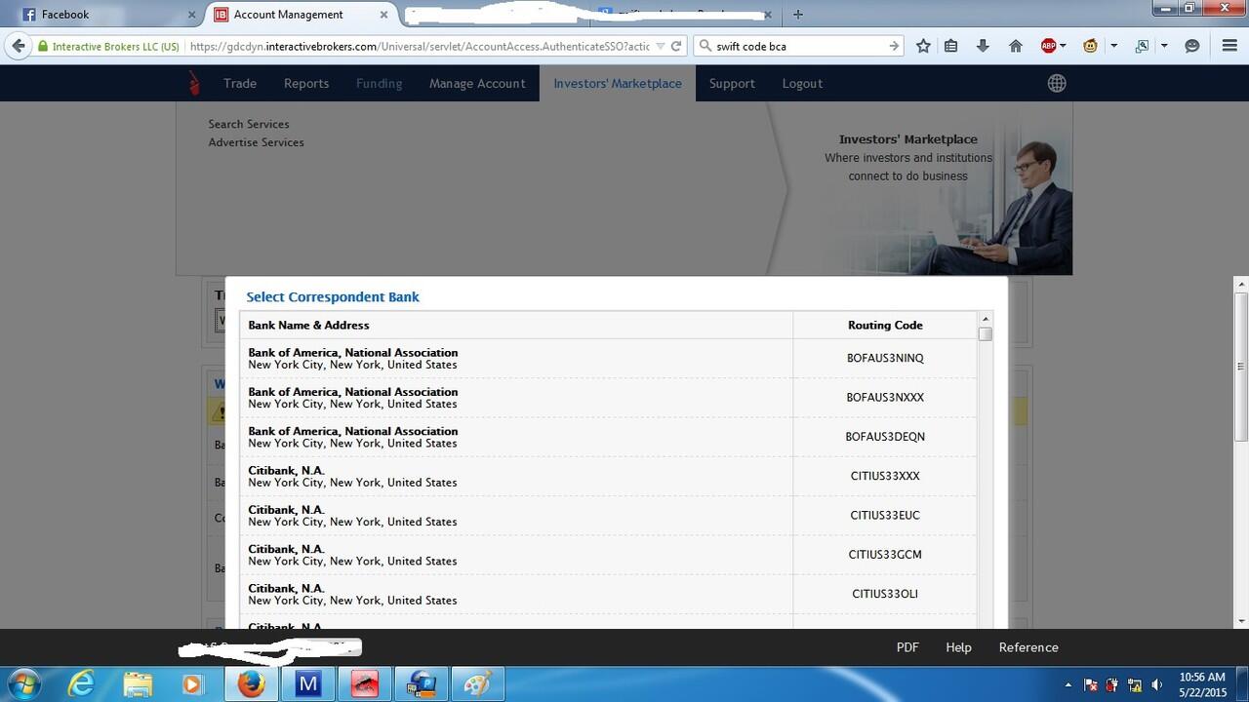Show hidden tray icons arrow
The image size is (1249, 702).
click(1068, 685)
